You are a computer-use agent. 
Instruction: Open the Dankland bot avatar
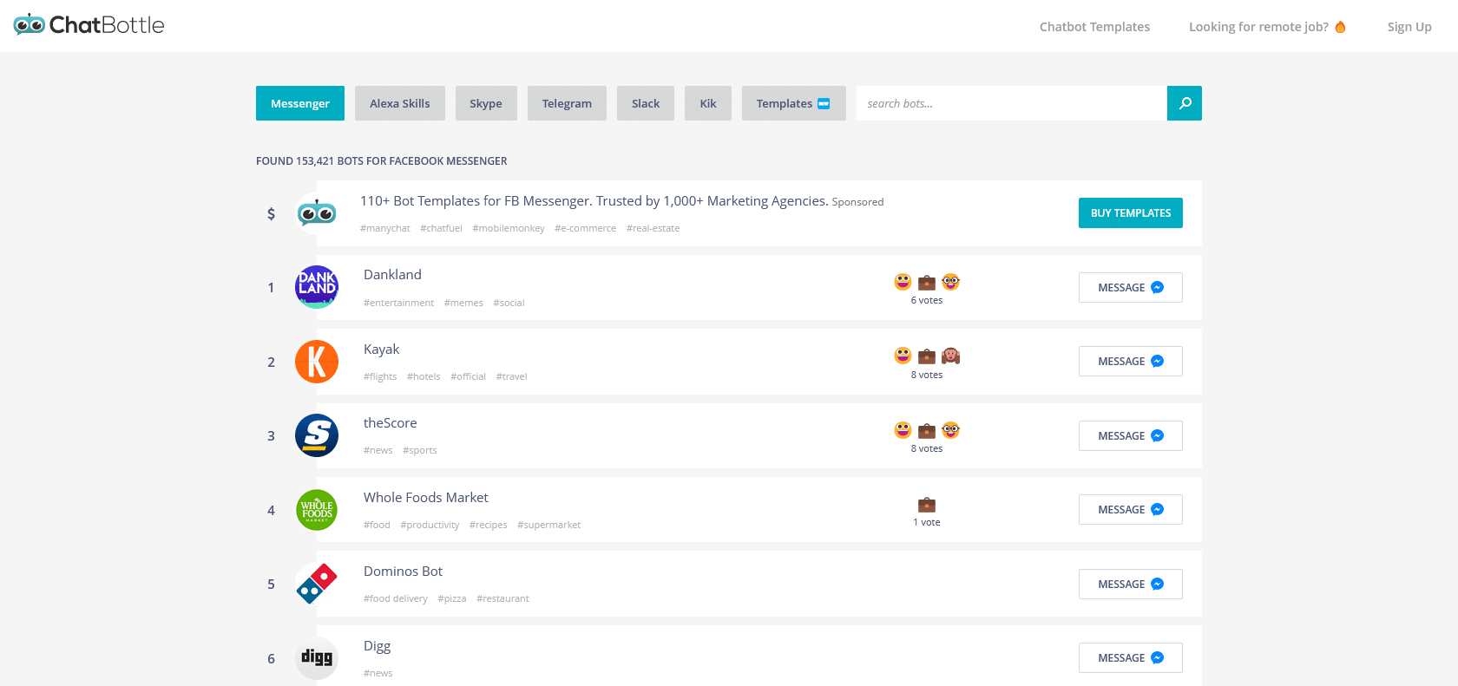pos(317,287)
